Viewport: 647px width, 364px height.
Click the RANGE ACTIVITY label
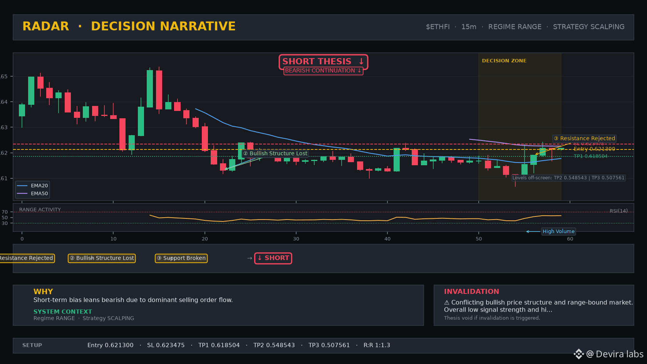(40, 210)
